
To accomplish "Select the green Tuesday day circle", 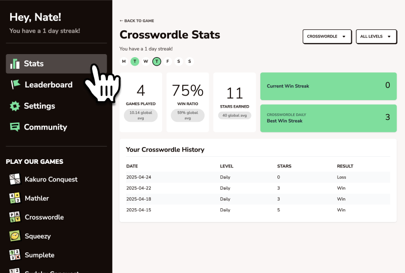I will [x=135, y=61].
